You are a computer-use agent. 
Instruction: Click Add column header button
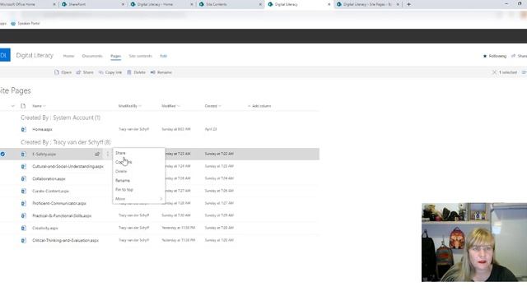coord(259,106)
